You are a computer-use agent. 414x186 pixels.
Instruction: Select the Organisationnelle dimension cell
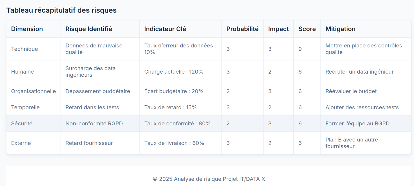pyautogui.click(x=33, y=91)
